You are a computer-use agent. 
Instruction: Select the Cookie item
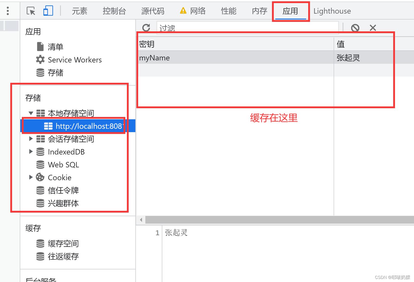pyautogui.click(x=60, y=178)
